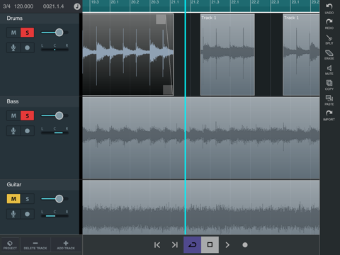Viewport: 340px width, 255px height.
Task: Arm record on Guitar track
Action: point(28,214)
